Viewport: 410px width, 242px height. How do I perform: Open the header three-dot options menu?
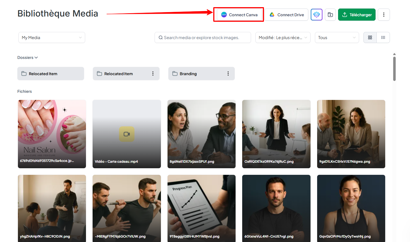[384, 15]
